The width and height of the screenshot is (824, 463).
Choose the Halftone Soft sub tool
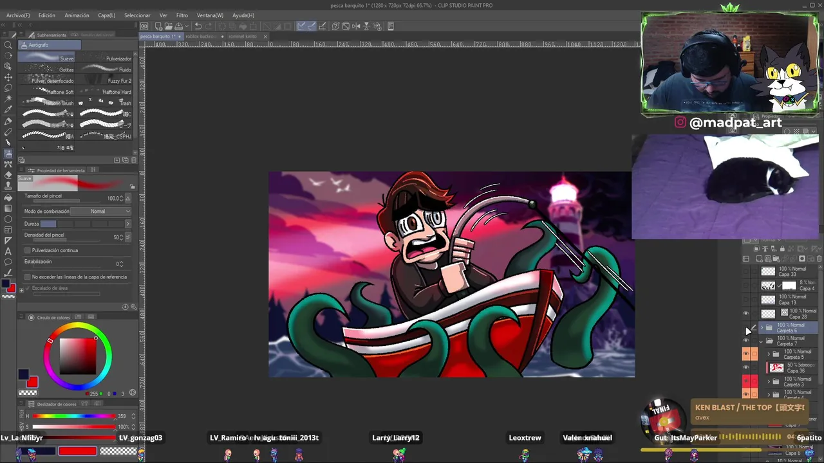coord(46,91)
